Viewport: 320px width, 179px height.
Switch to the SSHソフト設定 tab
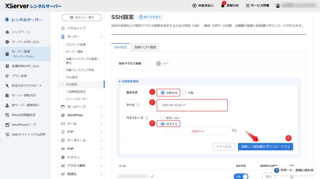click(x=145, y=47)
